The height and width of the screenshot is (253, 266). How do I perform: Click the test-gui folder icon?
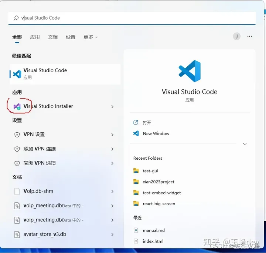point(136,171)
